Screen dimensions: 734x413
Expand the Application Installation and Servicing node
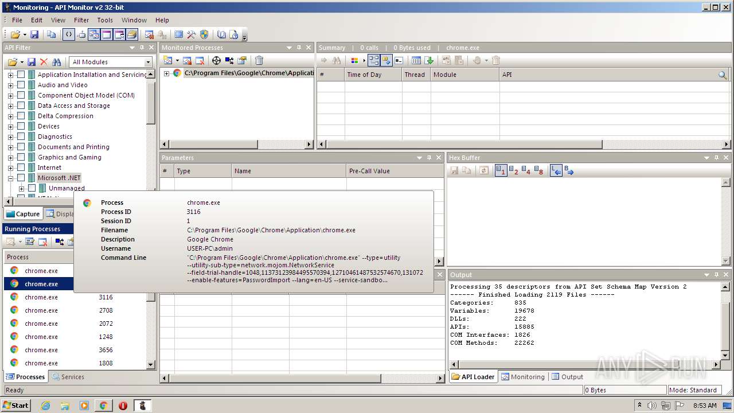click(x=10, y=75)
